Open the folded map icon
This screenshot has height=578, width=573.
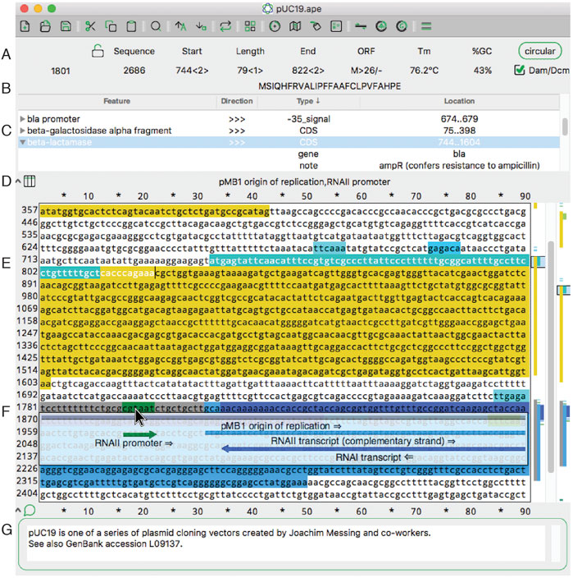pyautogui.click(x=295, y=26)
